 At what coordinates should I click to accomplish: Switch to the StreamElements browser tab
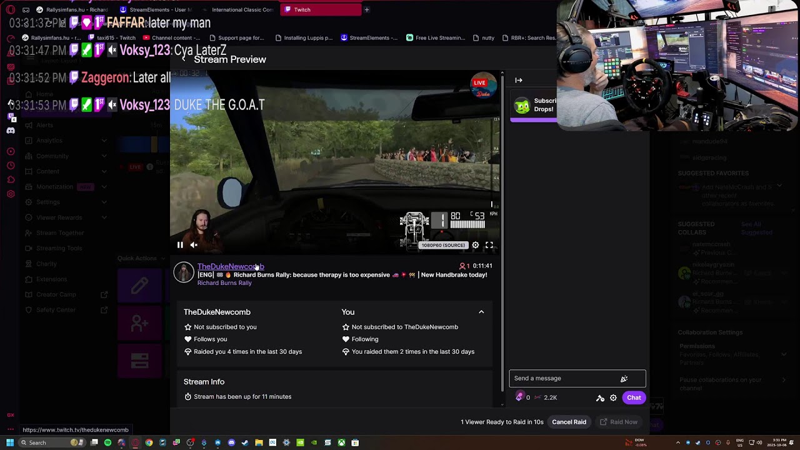click(156, 9)
